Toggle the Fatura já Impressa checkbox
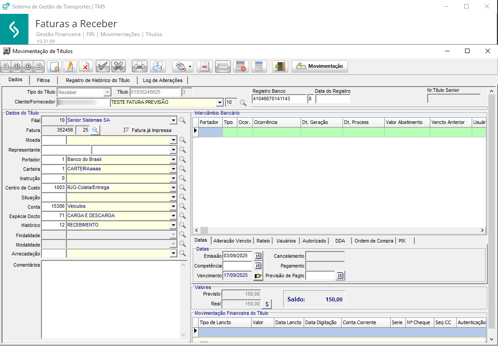Viewport: 498px width, 346px height. pyautogui.click(x=127, y=130)
